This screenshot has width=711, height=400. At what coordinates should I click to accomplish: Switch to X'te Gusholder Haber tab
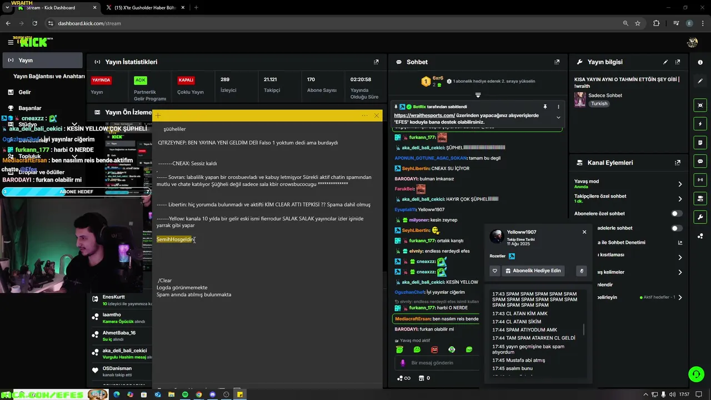tap(146, 8)
